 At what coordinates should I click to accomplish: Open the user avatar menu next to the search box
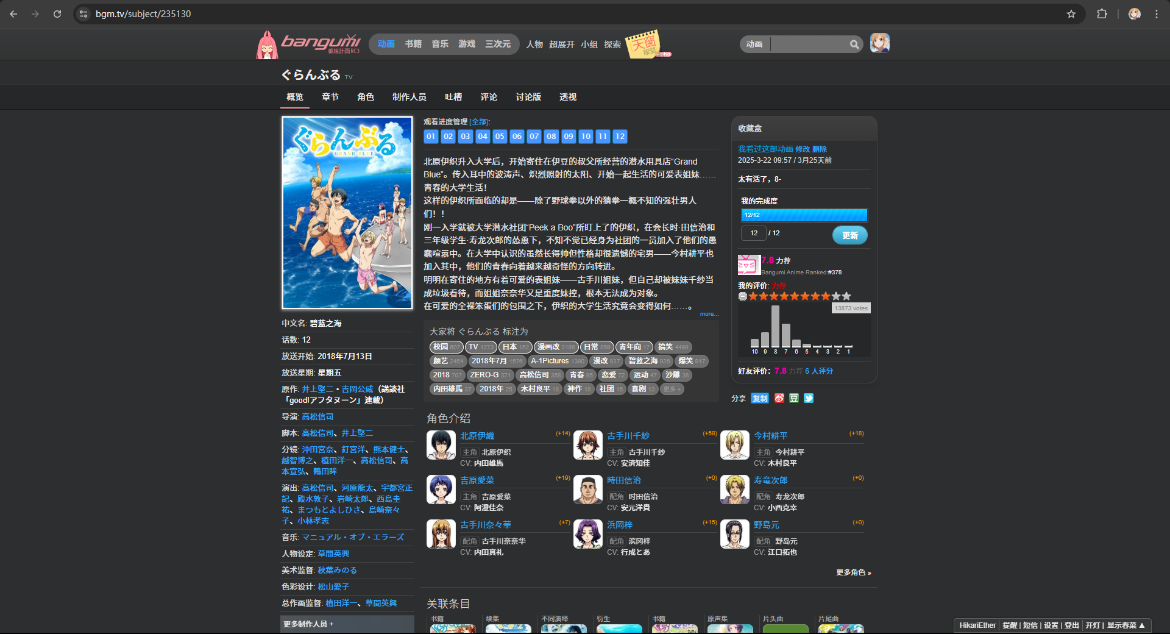click(879, 43)
